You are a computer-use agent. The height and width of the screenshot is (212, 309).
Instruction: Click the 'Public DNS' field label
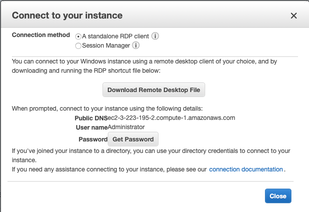click(x=91, y=118)
